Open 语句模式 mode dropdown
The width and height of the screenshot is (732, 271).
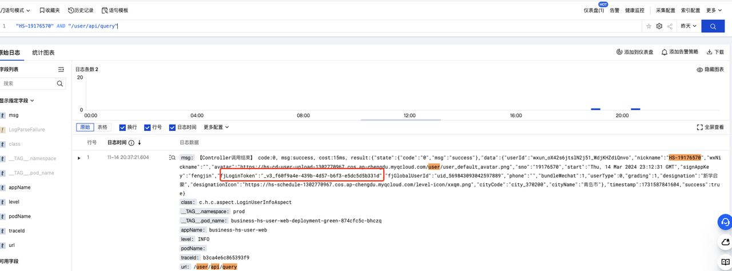coord(16,10)
